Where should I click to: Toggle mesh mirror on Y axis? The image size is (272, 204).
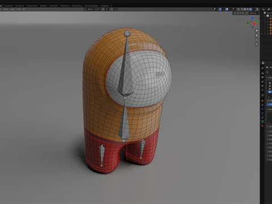[240, 13]
